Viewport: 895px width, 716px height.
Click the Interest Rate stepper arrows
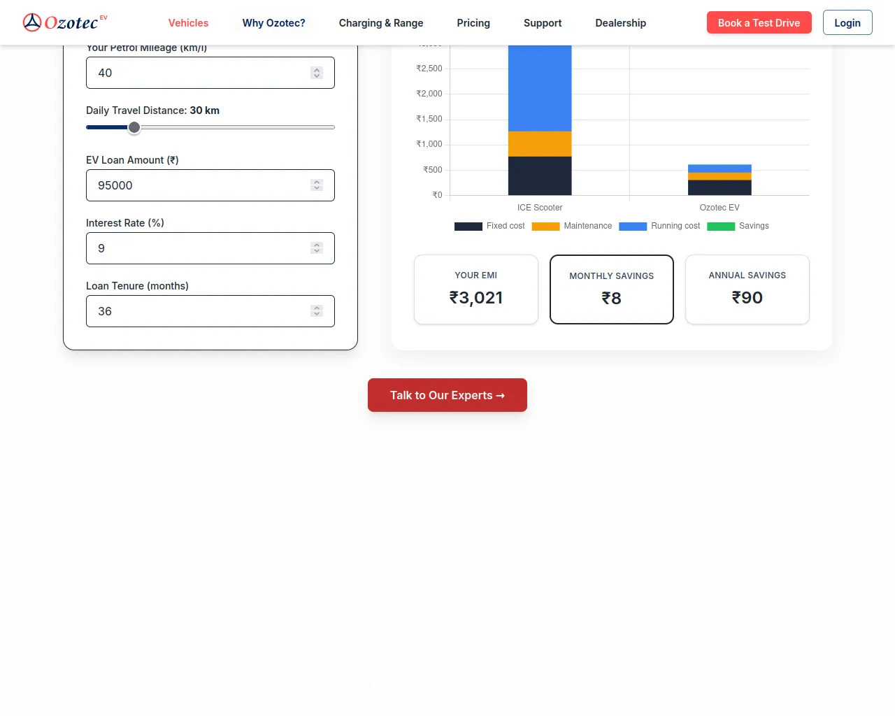(x=317, y=248)
